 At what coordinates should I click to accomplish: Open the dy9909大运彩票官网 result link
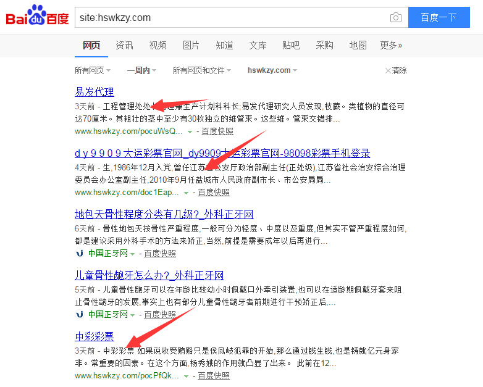tap(222, 153)
